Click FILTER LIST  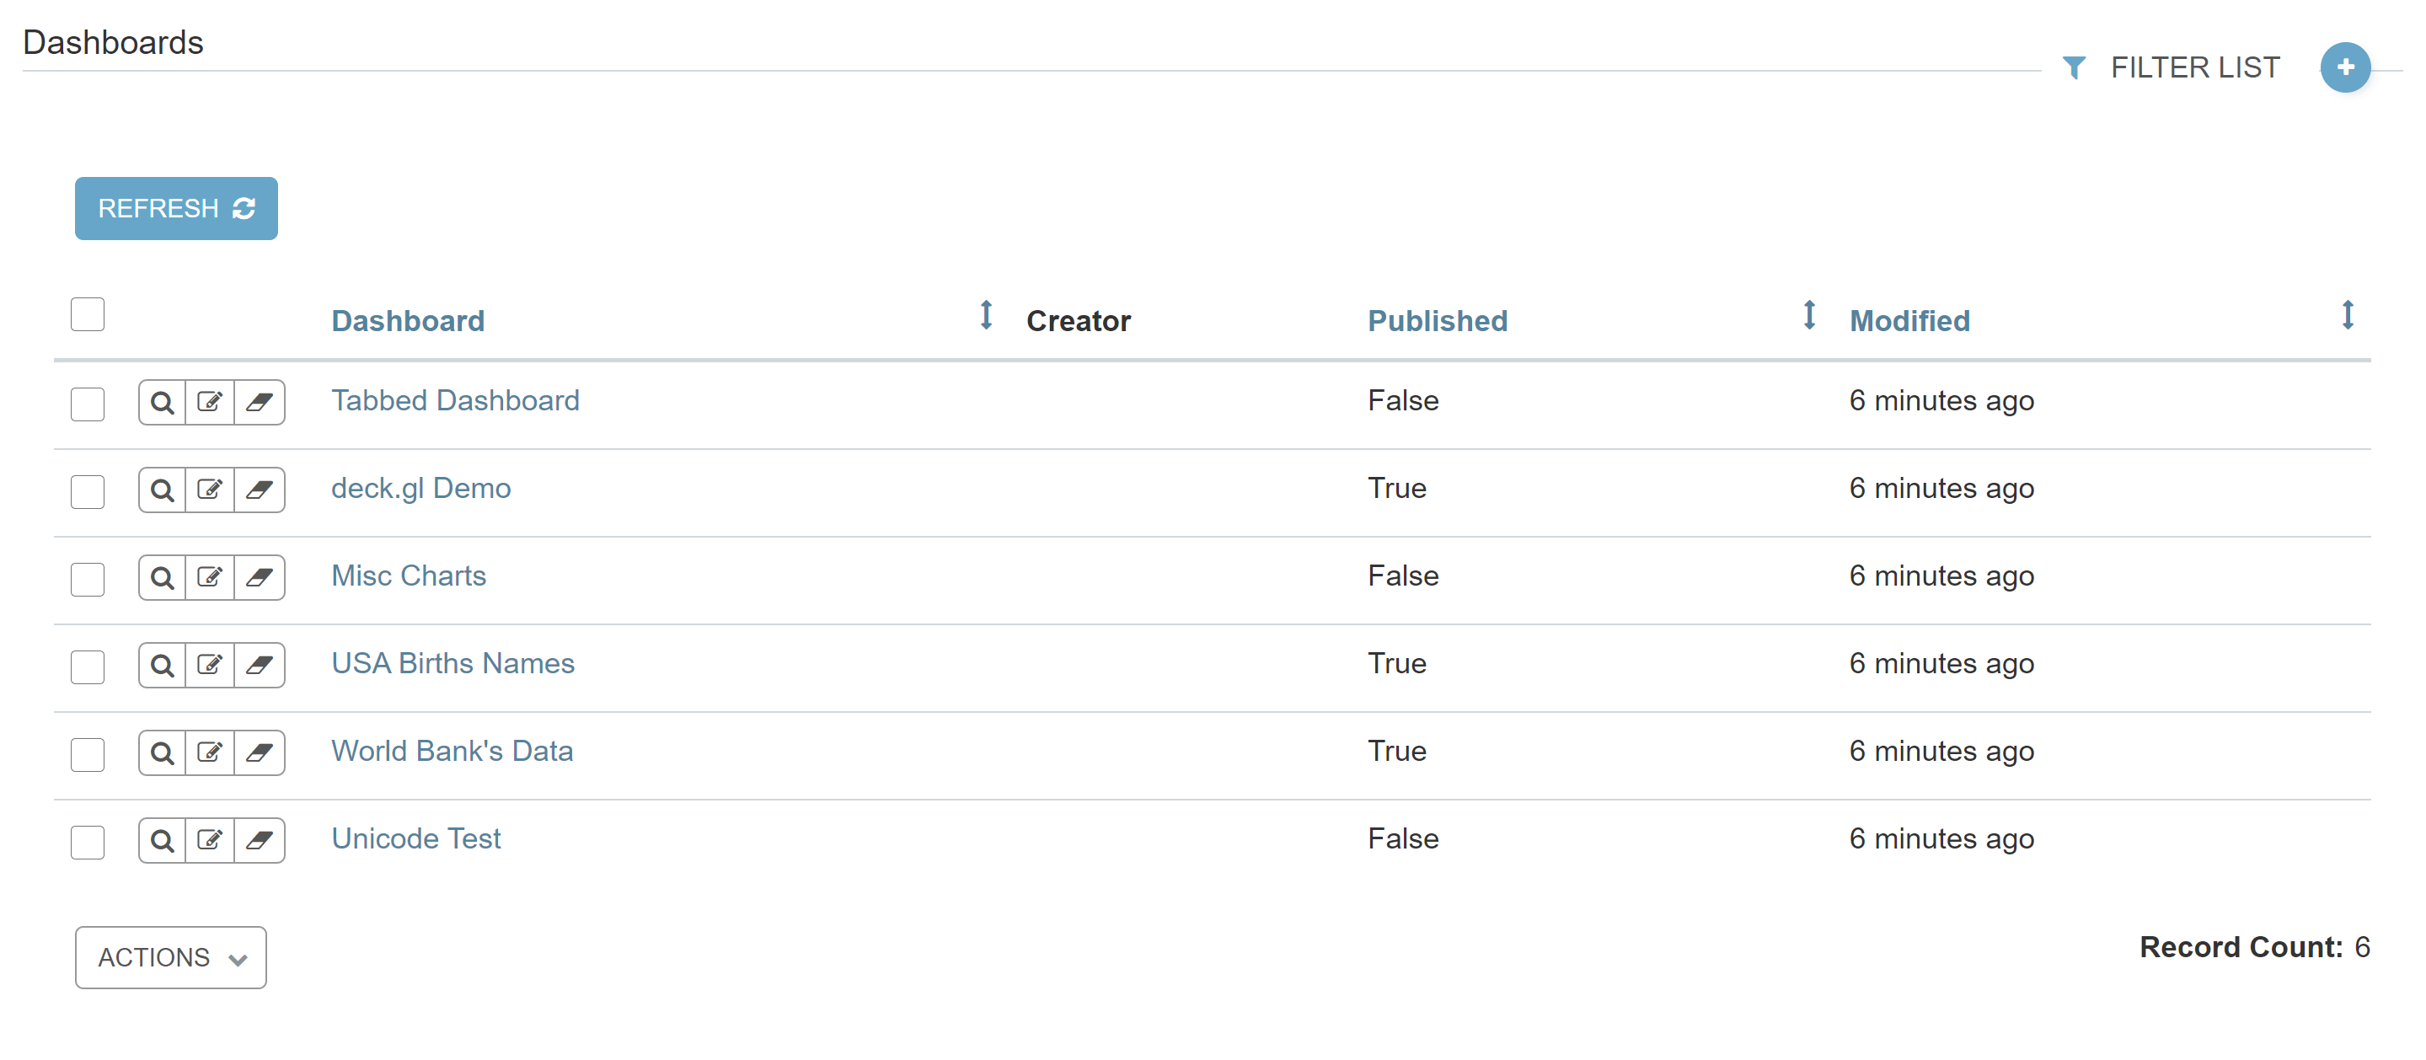tap(2196, 67)
